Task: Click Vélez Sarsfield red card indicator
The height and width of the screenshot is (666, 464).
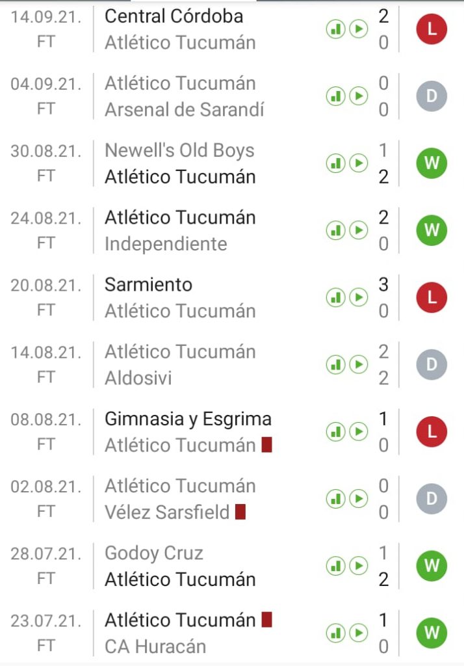Action: (x=240, y=512)
